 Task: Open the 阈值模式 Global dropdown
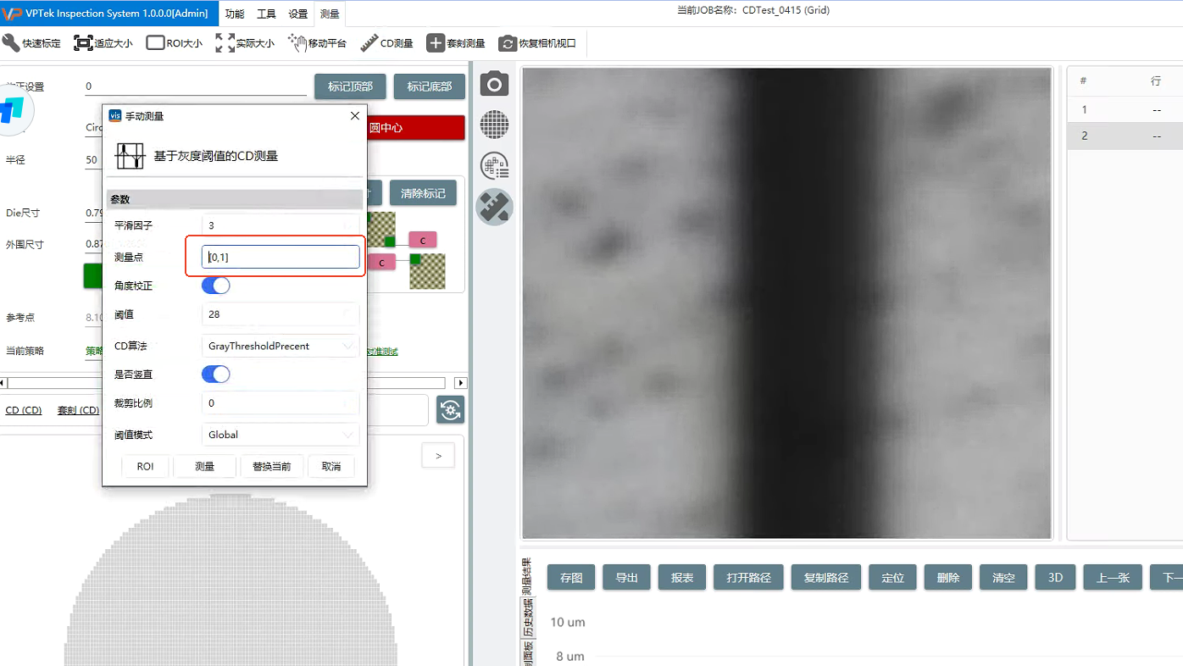[280, 435]
